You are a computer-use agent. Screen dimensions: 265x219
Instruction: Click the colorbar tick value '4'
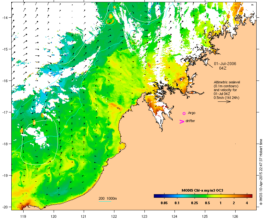pyautogui.click(x=247, y=203)
